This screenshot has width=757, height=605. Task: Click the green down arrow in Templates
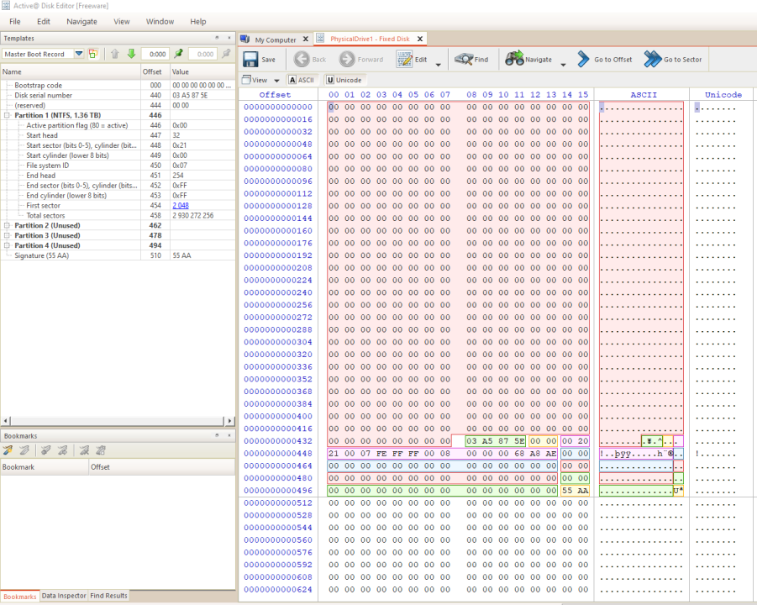point(131,54)
